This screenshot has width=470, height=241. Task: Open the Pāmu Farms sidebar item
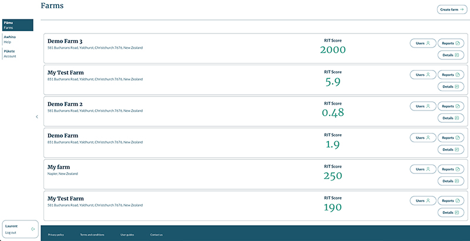click(18, 25)
